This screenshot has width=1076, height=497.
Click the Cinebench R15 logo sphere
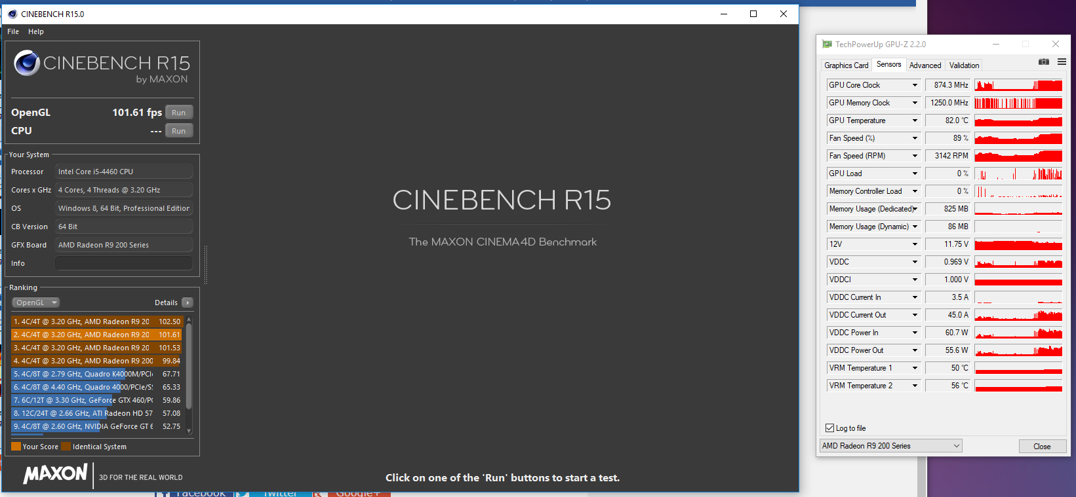pos(27,63)
